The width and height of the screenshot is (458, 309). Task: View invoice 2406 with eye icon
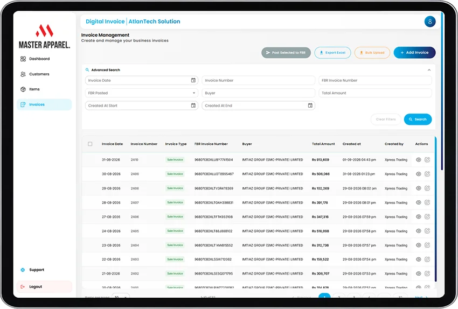[418, 217]
